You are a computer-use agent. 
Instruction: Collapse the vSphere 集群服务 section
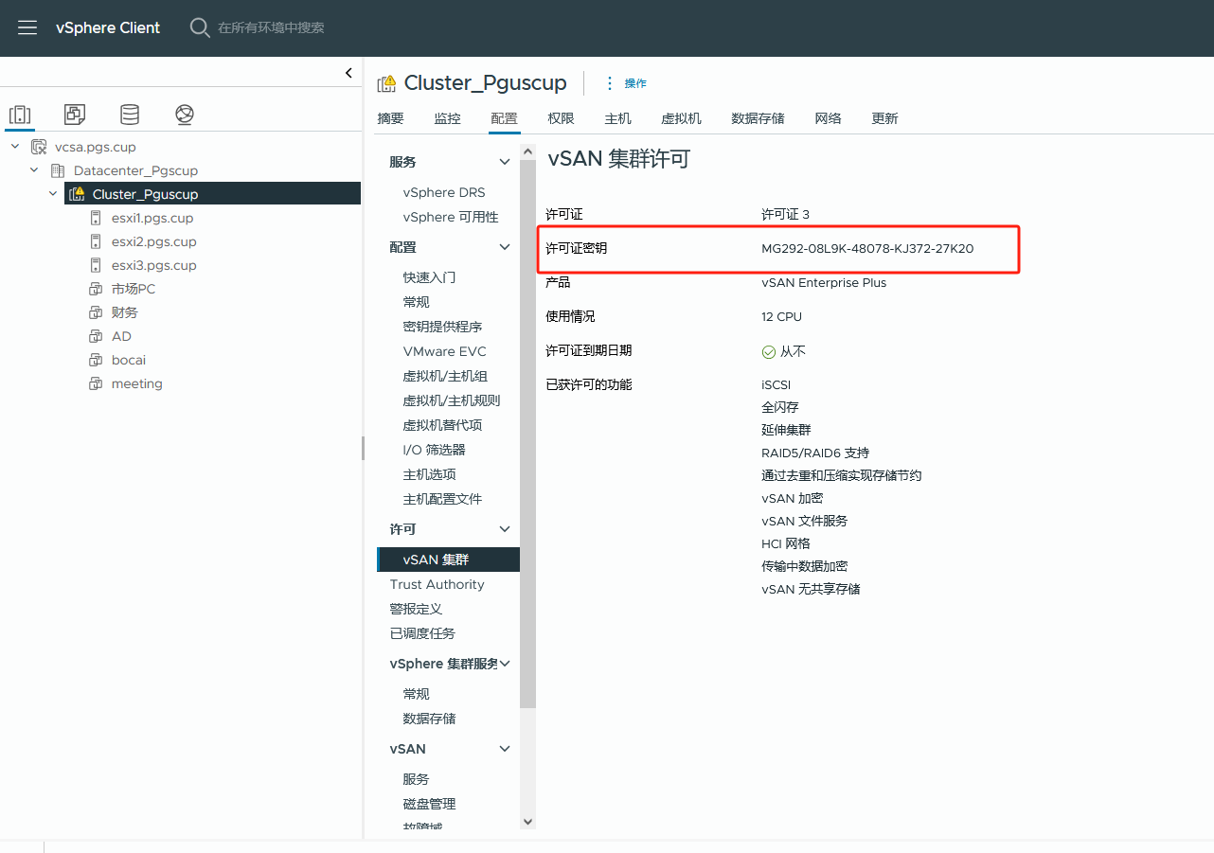point(505,664)
